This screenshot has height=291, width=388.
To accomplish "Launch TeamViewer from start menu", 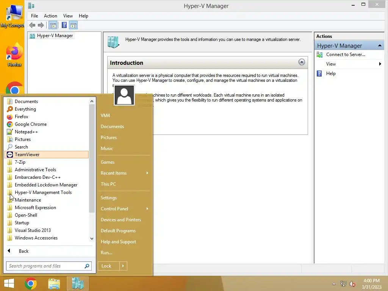I will click(x=47, y=155).
